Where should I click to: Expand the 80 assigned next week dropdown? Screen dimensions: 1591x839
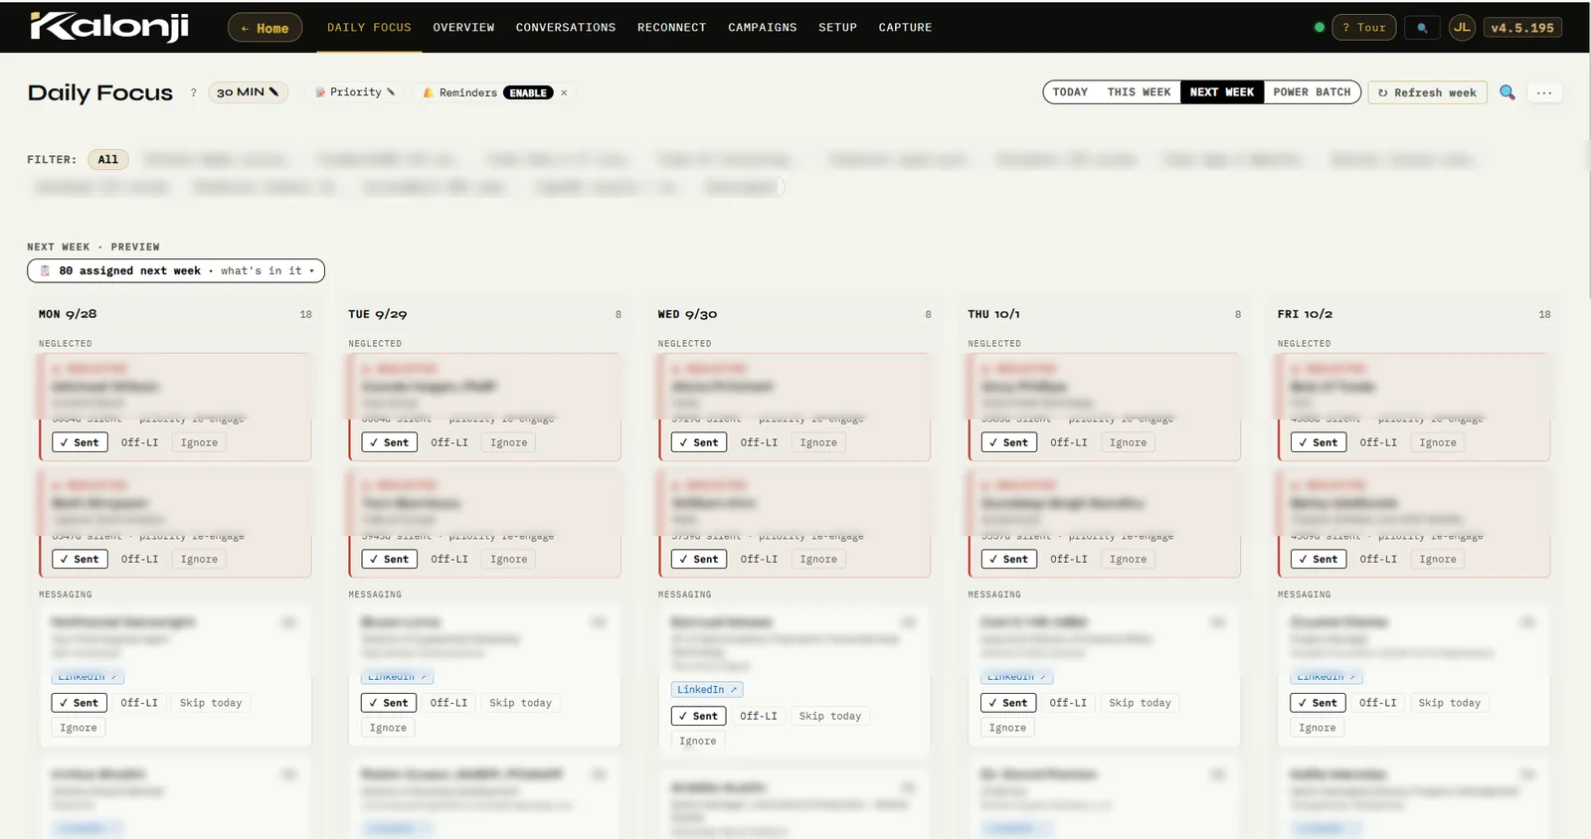coord(176,270)
